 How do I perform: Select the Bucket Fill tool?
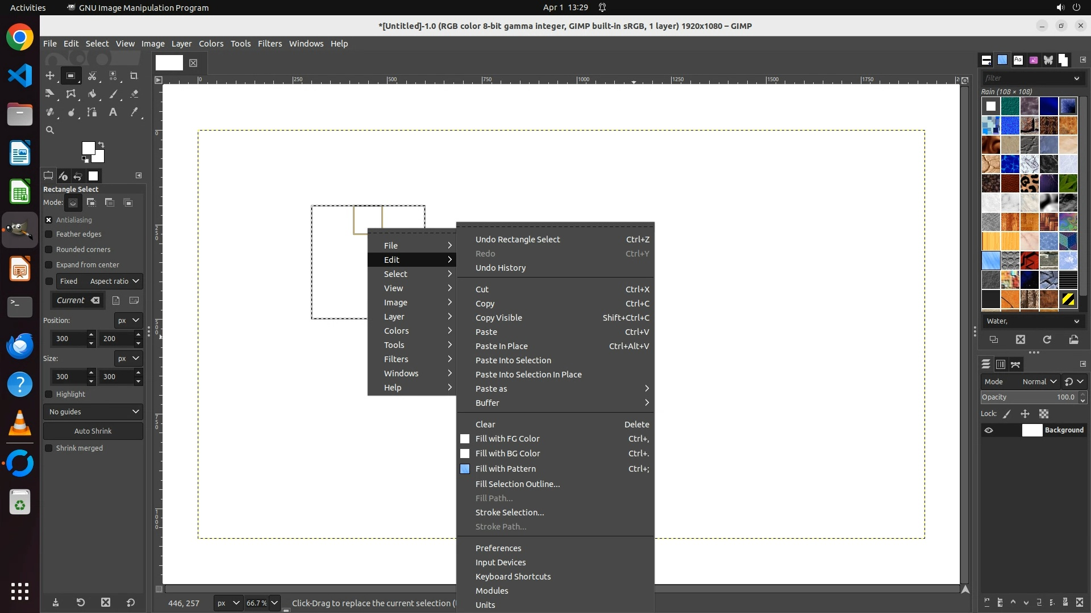click(x=92, y=94)
